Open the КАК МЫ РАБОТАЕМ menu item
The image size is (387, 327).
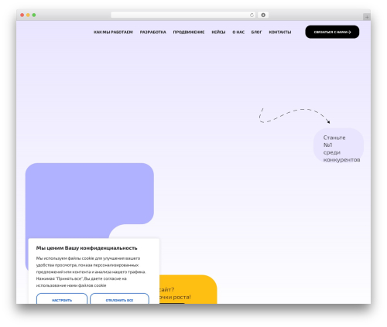click(113, 32)
